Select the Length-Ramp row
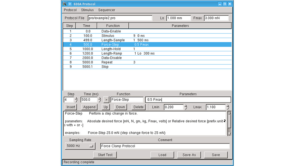The width and height of the screenshot is (295, 166). (147, 53)
